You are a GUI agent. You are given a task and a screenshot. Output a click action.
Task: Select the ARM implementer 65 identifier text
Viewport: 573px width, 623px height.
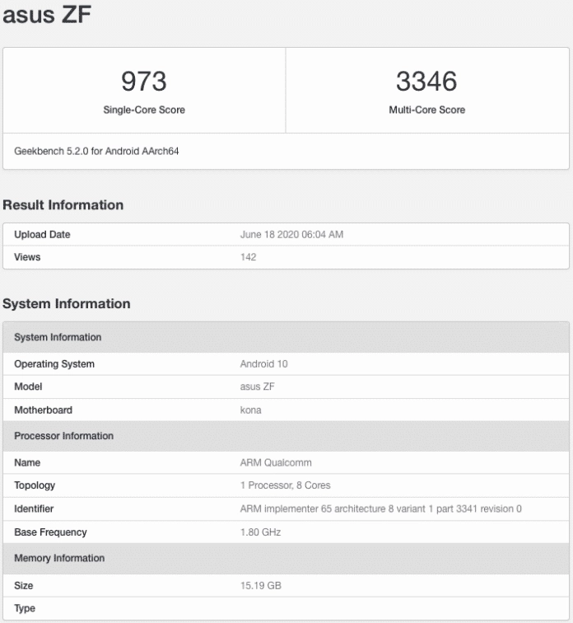(x=380, y=509)
